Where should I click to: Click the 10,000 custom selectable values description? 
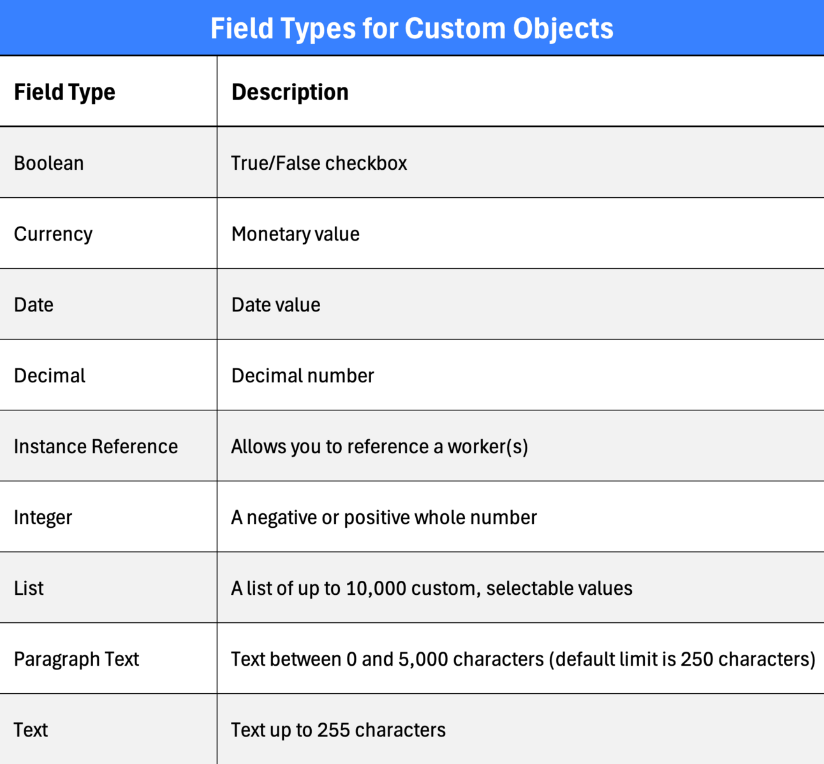432,588
